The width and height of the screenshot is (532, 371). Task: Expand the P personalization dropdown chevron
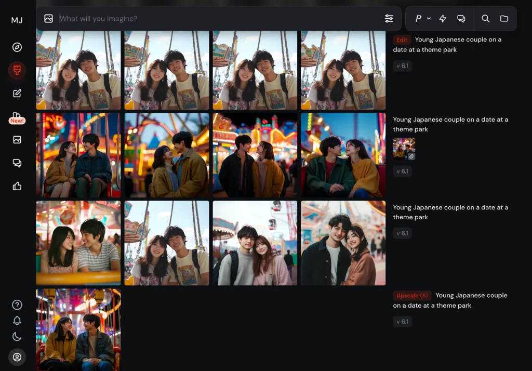click(429, 19)
